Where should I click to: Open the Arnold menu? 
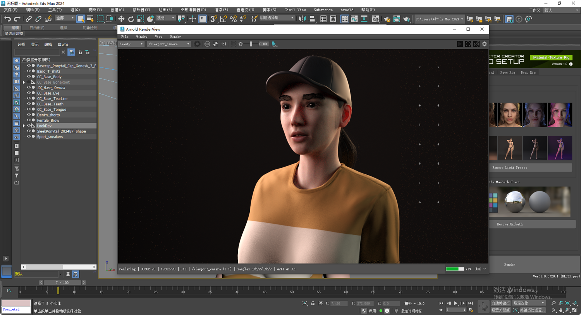pyautogui.click(x=347, y=10)
